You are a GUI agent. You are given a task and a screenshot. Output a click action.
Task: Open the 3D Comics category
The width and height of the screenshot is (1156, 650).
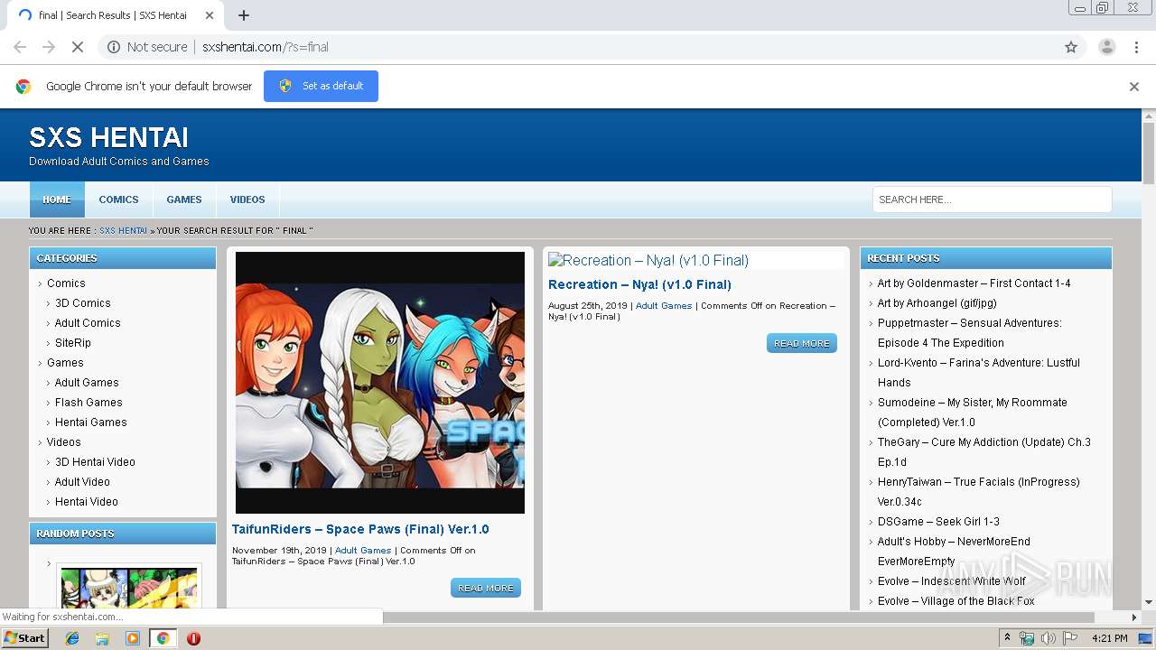[x=83, y=303]
